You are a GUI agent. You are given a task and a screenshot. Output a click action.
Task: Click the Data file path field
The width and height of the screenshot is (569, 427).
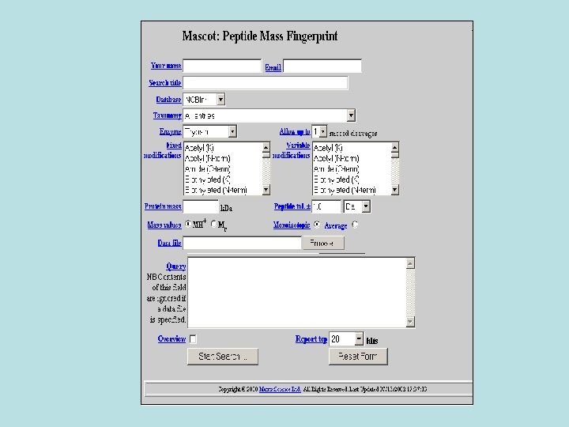242,243
